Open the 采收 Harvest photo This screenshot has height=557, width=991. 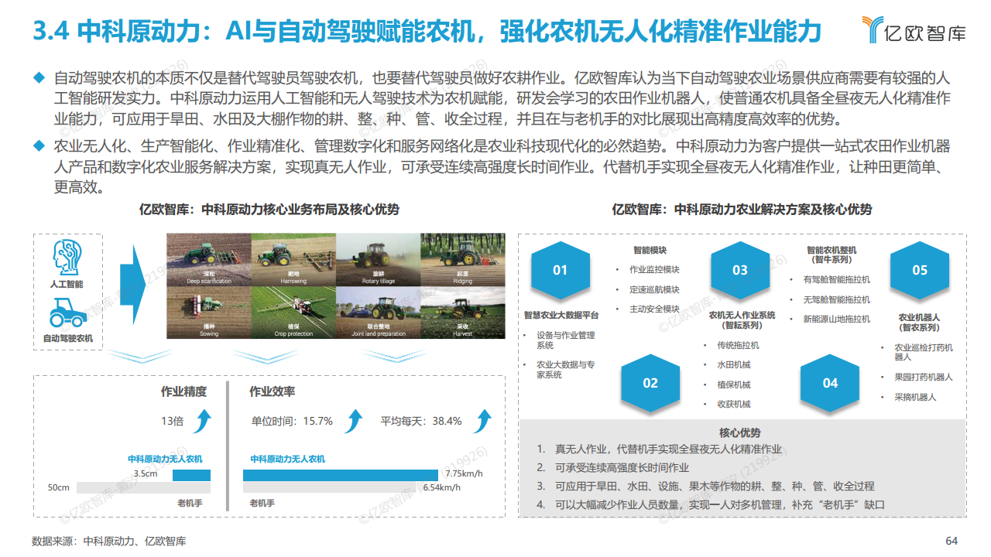(462, 312)
